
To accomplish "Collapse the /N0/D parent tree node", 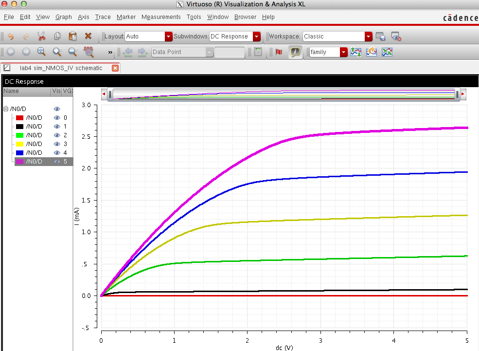I will 6,109.
